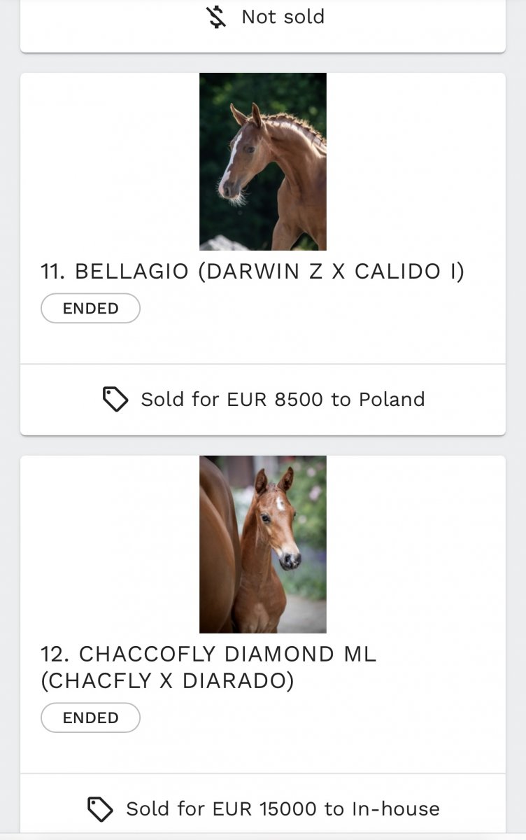Click Sold for EUR 8500 to Poland
526x840 pixels.
[x=283, y=400]
